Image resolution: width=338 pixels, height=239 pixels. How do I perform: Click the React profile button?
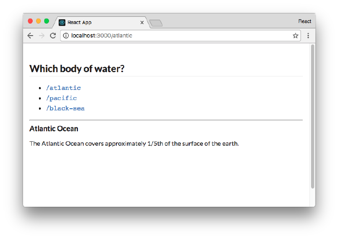304,21
